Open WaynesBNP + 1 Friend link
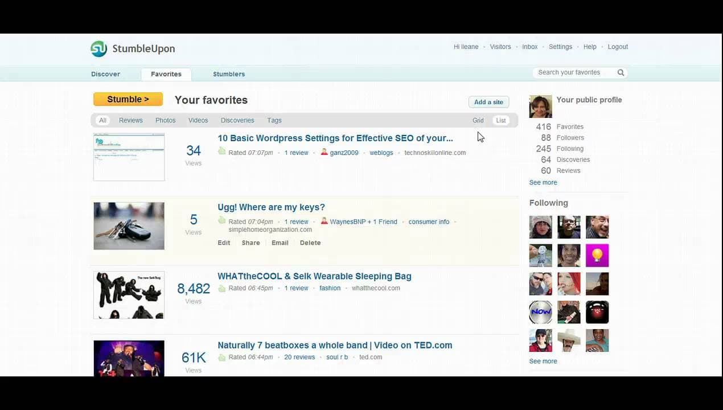The height and width of the screenshot is (410, 723). [364, 222]
